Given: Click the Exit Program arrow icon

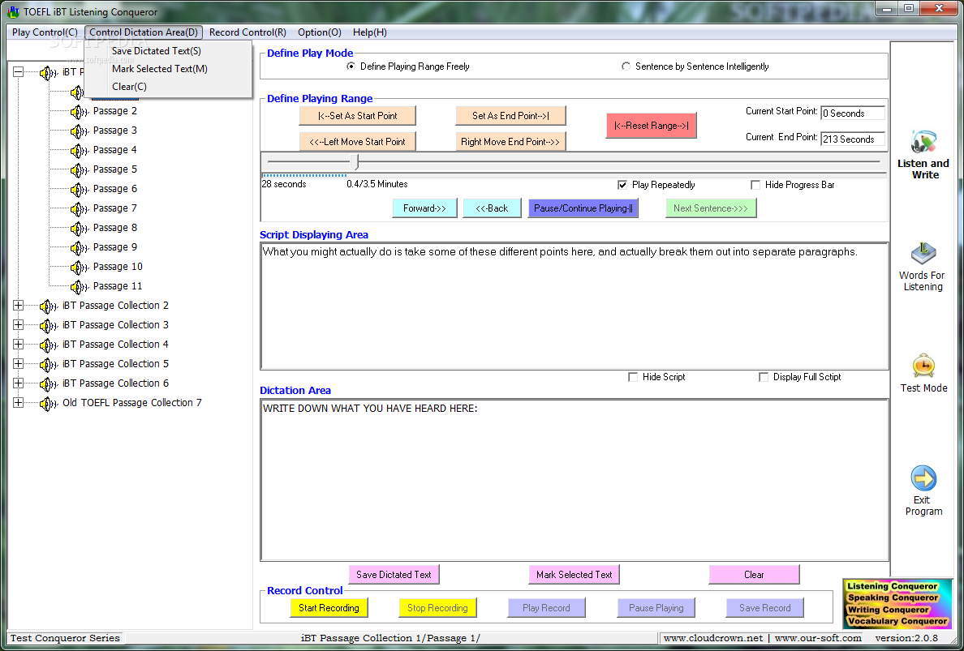Looking at the screenshot, I should pyautogui.click(x=923, y=478).
